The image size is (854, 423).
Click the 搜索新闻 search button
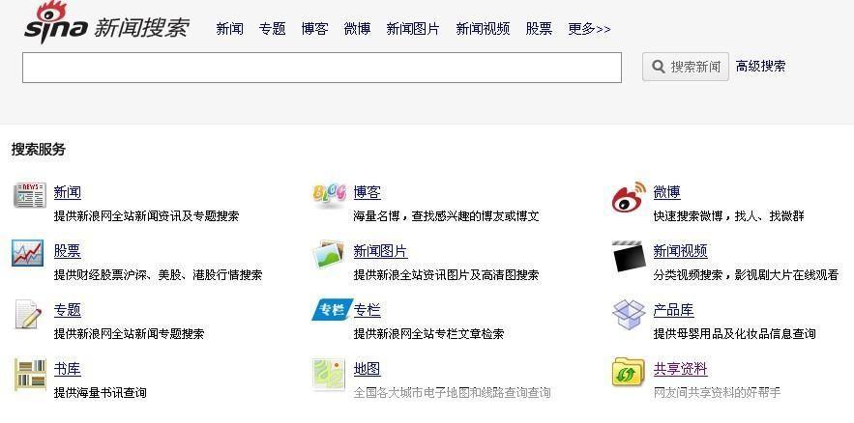click(686, 67)
